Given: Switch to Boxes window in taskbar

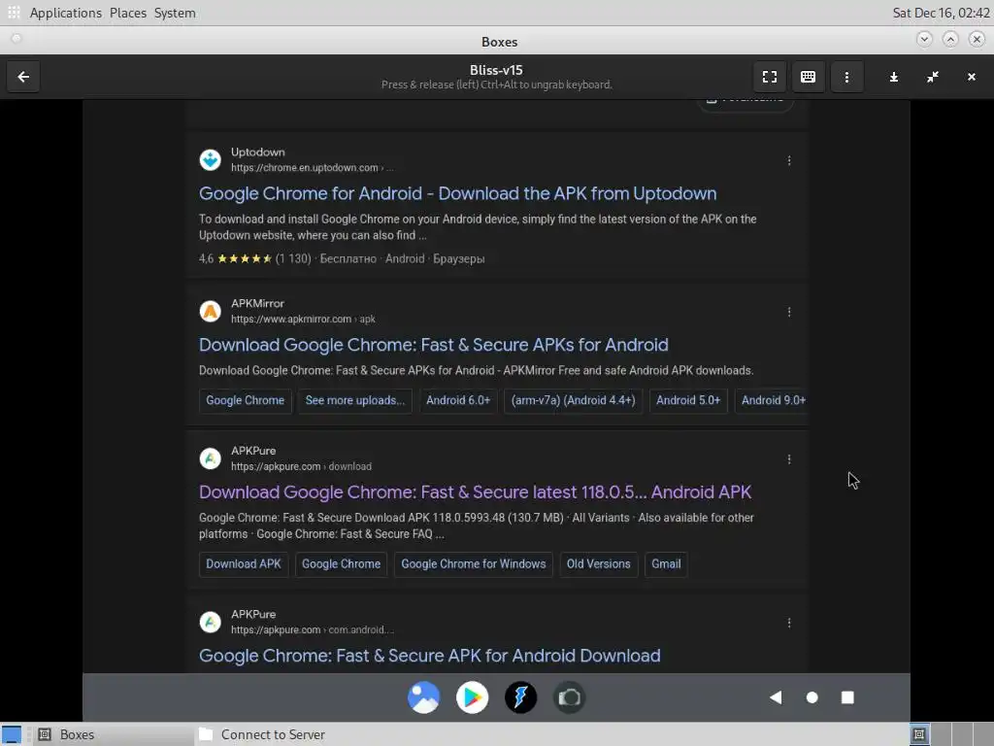Looking at the screenshot, I should click(111, 734).
